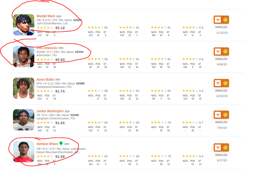
Task: Click the Texas Longhorns logo in Wardell Mack's row
Action: pyautogui.click(x=218, y=20)
